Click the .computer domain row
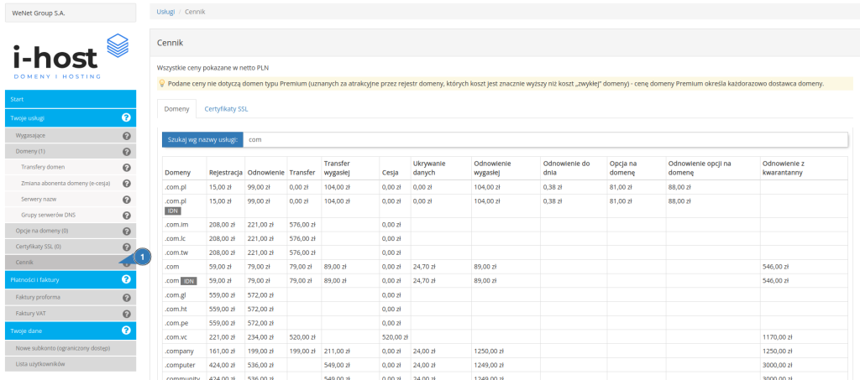The height and width of the screenshot is (380, 860). tap(505, 365)
